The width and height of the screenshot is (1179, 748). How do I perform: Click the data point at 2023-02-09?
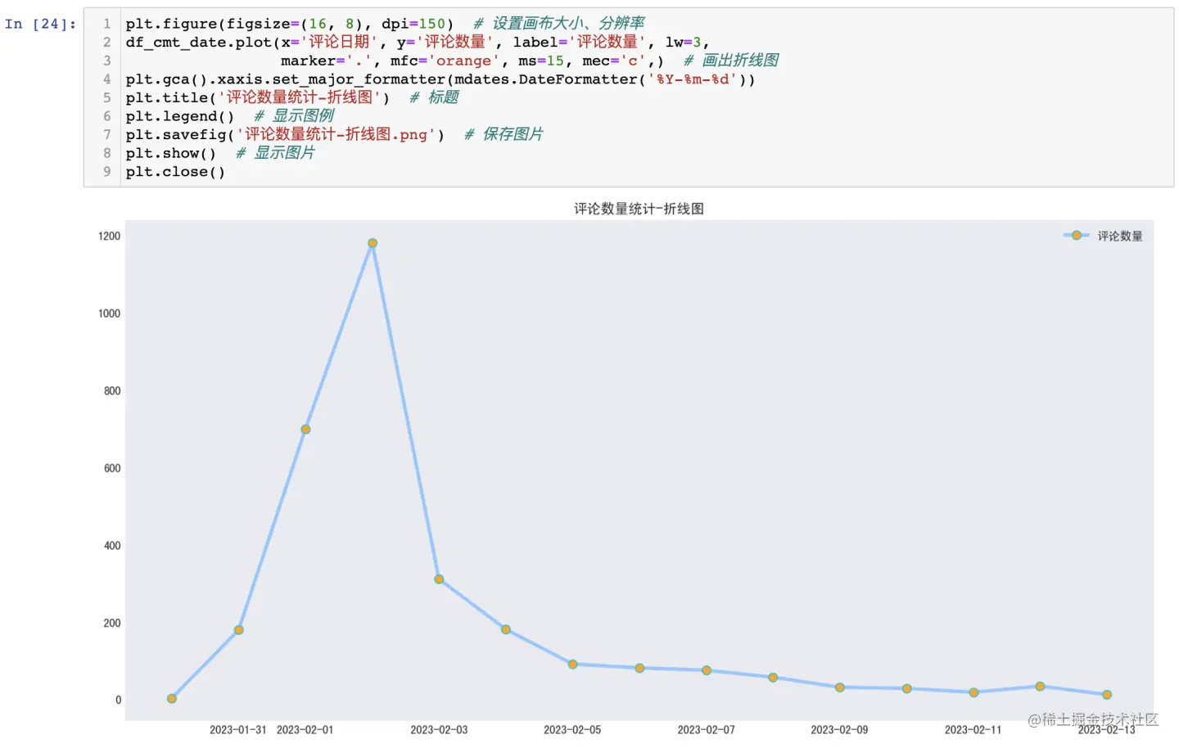coord(840,687)
